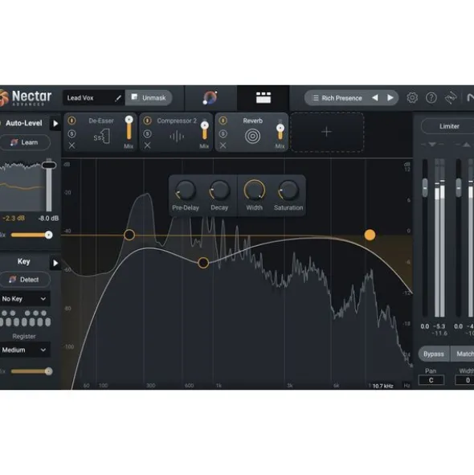This screenshot has height=475, width=474.
Task: Click the Pan value field
Action: click(x=431, y=380)
